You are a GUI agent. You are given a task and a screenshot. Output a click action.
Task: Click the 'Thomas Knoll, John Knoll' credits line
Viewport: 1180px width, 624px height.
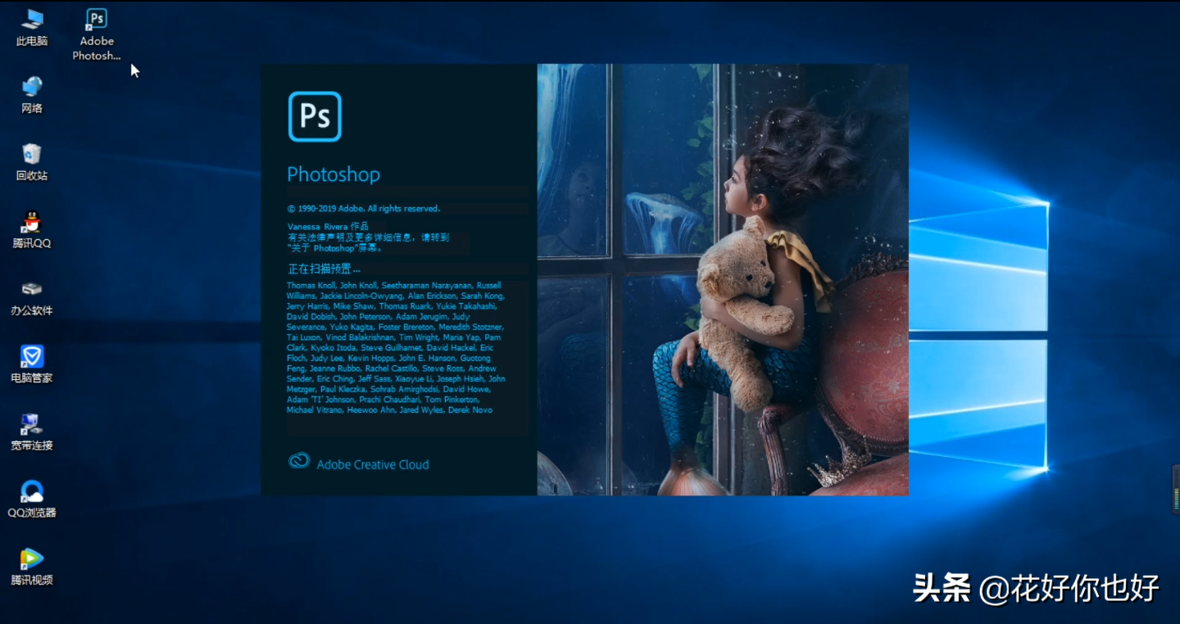[x=393, y=286]
